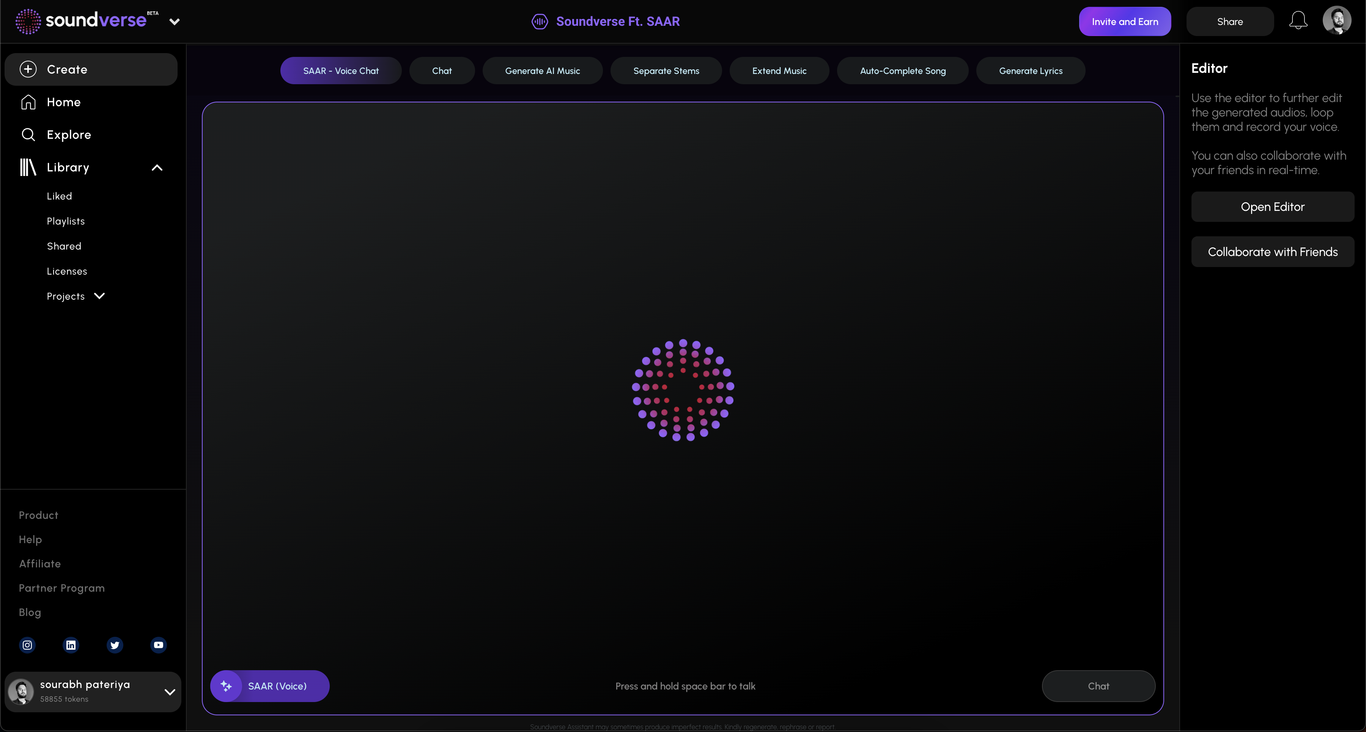Image resolution: width=1366 pixels, height=732 pixels.
Task: Open the LinkedIn social link icon
Action: click(71, 645)
